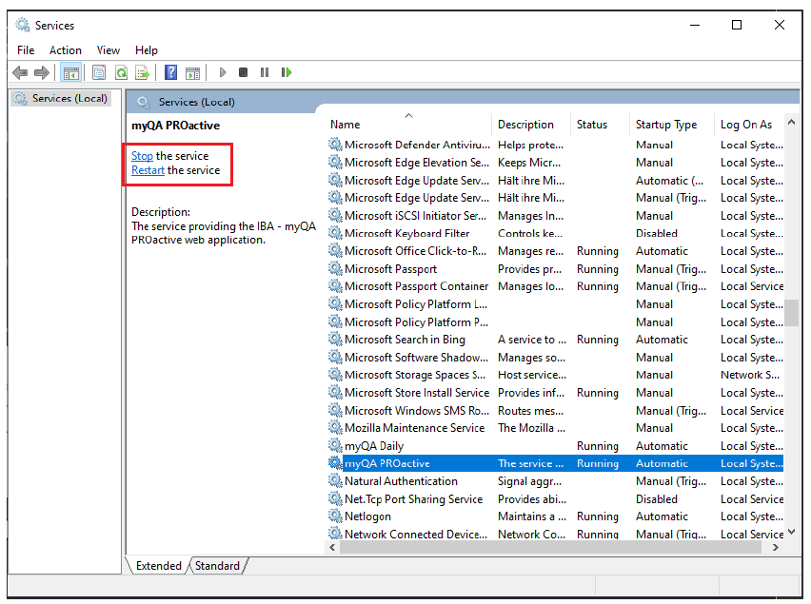The width and height of the screenshot is (811, 604).
Task: Select the Microsoft Software Shadow... service
Action: [556, 357]
